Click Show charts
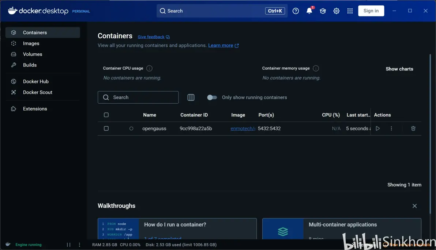The width and height of the screenshot is (436, 250). (x=399, y=69)
